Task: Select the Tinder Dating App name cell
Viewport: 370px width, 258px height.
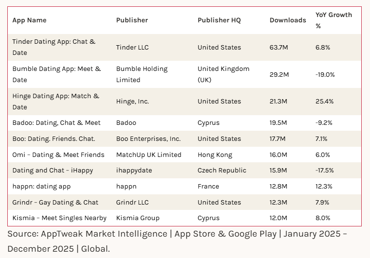Action: (x=54, y=47)
